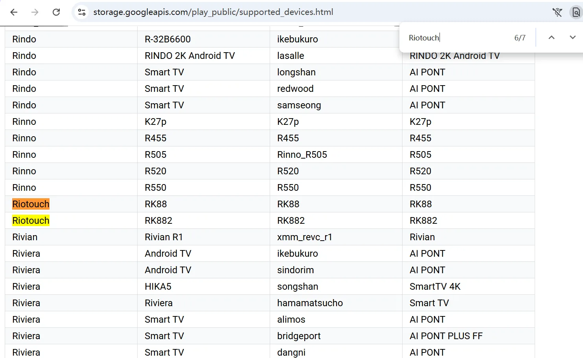This screenshot has height=358, width=583.
Task: Select the bridgeport device cell
Action: click(x=336, y=336)
